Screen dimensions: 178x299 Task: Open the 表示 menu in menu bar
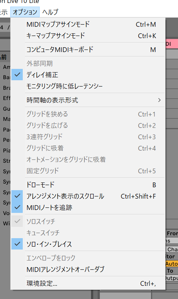point(3,12)
